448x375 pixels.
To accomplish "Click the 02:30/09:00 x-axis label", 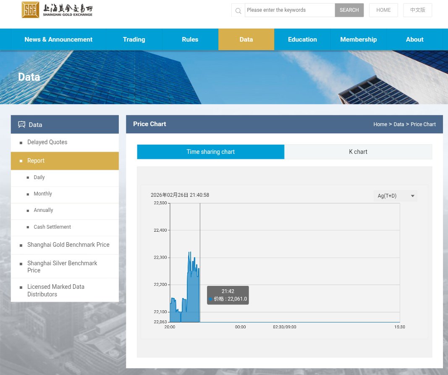I will tap(285, 327).
